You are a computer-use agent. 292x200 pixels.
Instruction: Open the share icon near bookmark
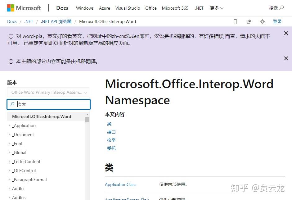(249, 21)
